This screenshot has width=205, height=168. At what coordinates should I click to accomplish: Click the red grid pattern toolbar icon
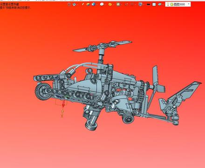132,4
